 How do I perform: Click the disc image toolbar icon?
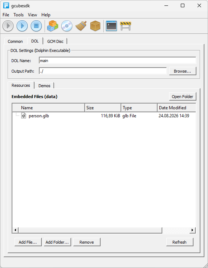(67, 26)
